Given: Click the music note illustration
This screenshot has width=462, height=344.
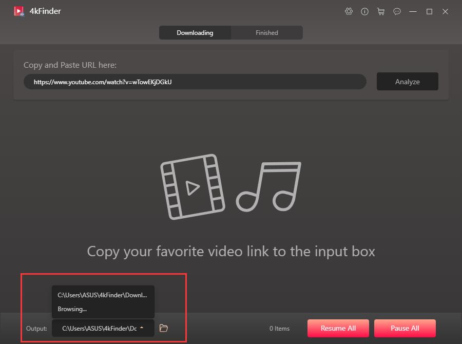Looking at the screenshot, I should tap(268, 186).
